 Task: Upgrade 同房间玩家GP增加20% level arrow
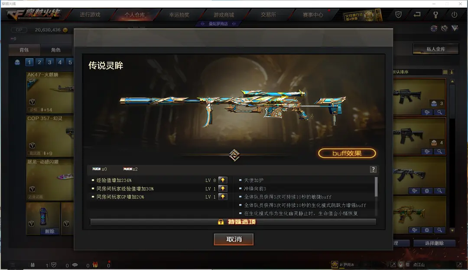pyautogui.click(x=223, y=197)
